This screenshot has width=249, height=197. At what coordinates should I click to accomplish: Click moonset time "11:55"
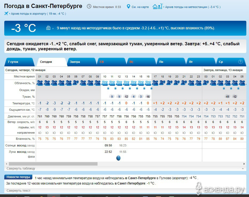pyautogui.click(x=123, y=152)
